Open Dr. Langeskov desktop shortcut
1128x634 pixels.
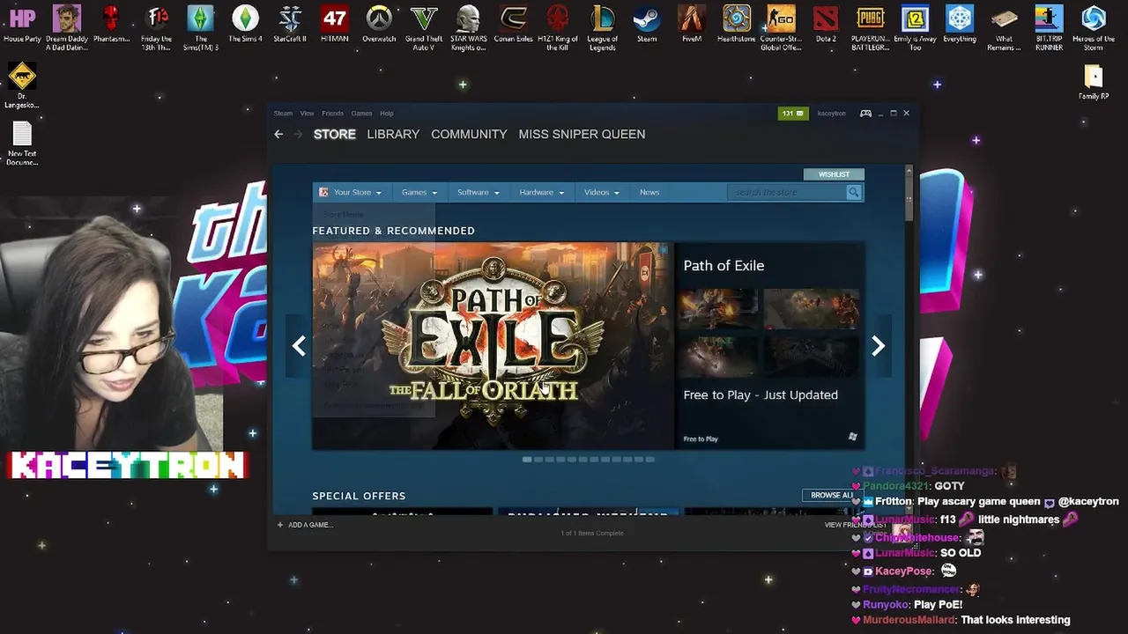(22, 86)
